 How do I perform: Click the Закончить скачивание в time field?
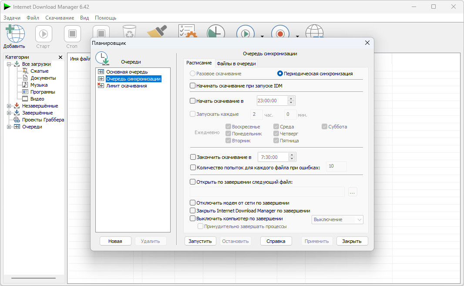pyautogui.click(x=272, y=157)
